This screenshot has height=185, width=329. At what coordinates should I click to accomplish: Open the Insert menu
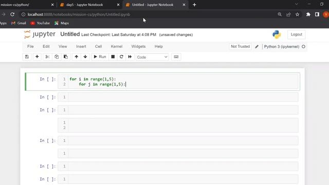click(81, 47)
